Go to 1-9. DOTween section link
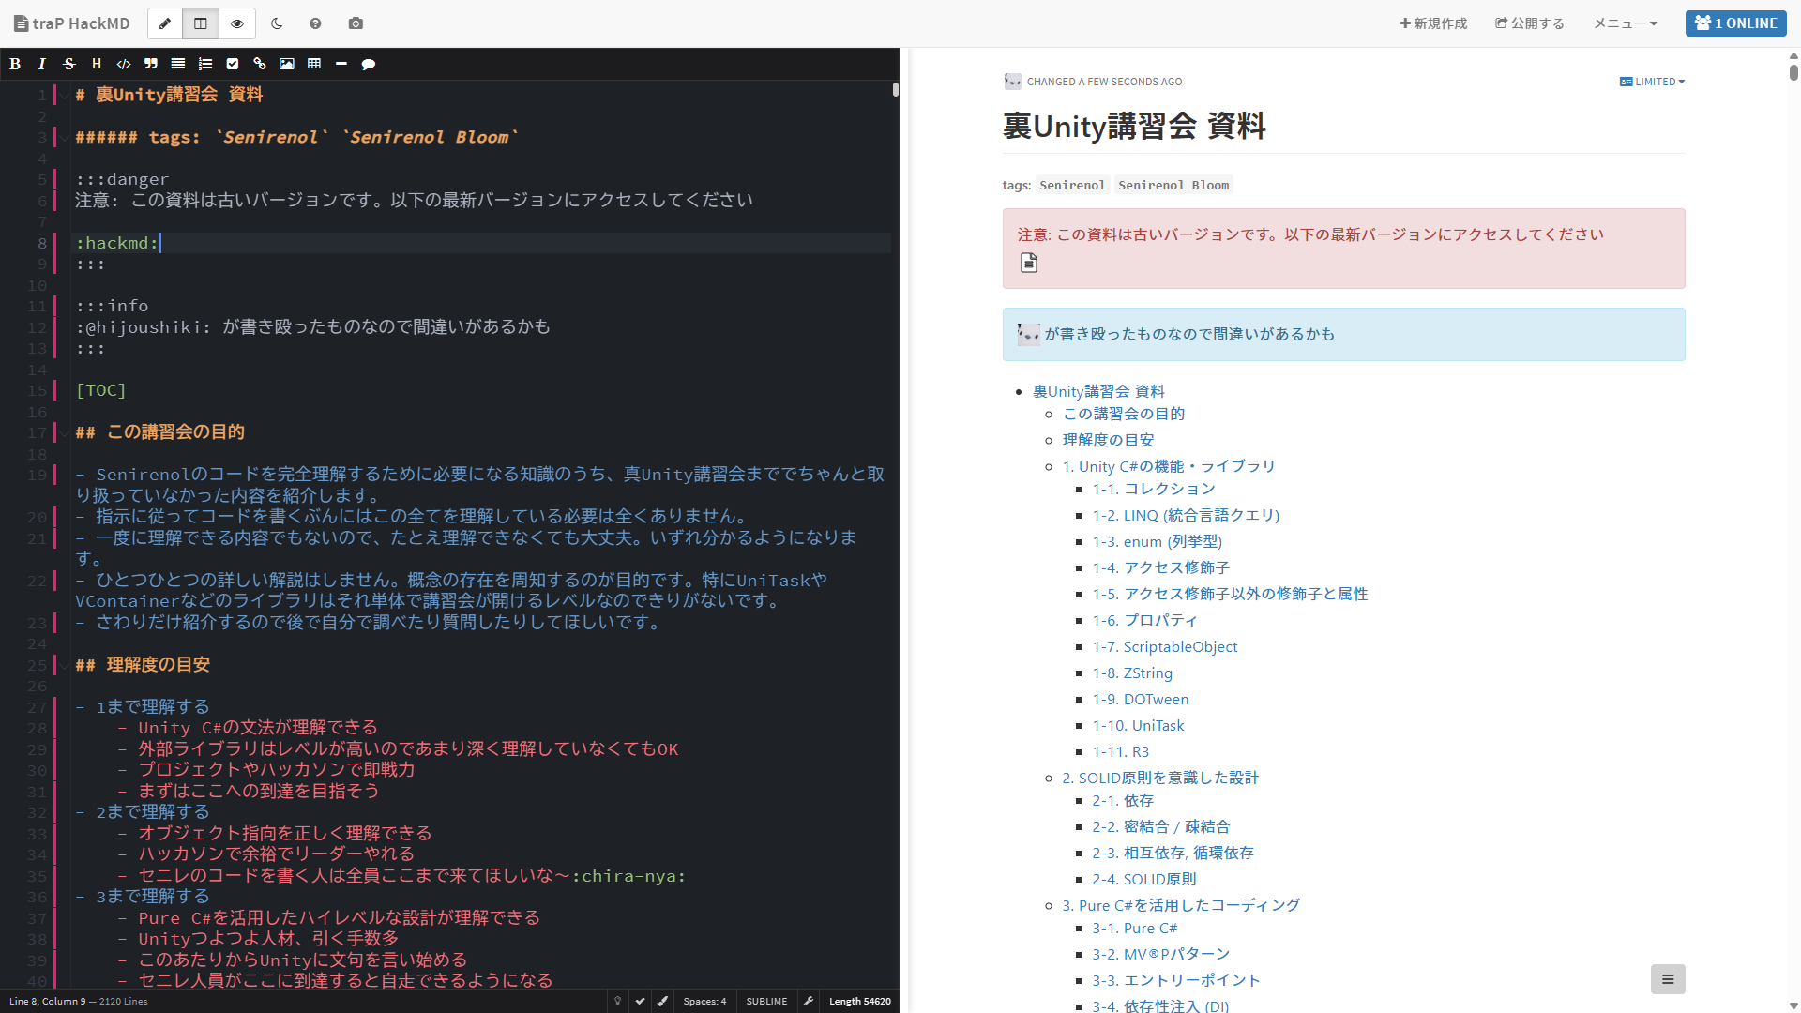This screenshot has height=1013, width=1801. tap(1140, 699)
